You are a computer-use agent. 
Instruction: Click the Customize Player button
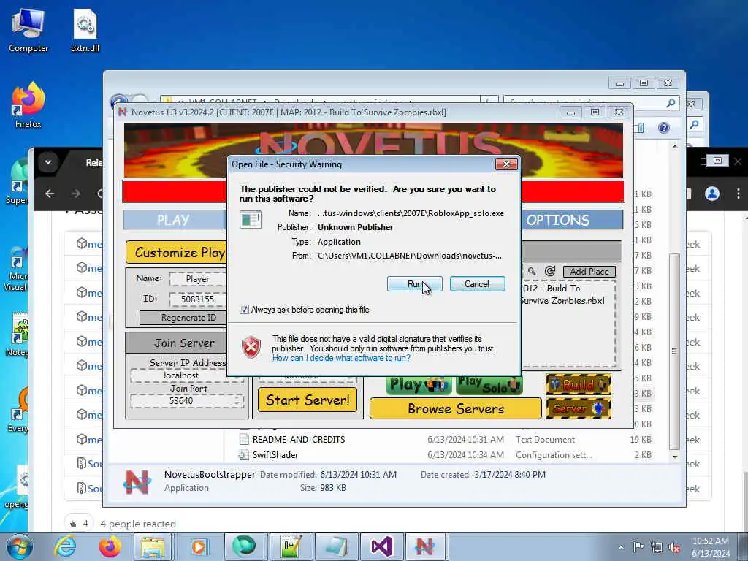coord(176,252)
